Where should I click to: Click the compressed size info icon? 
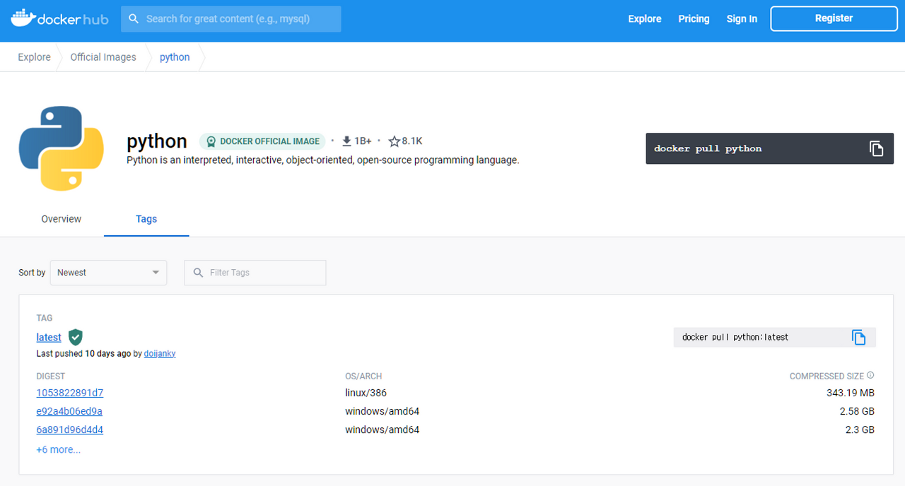pyautogui.click(x=870, y=376)
